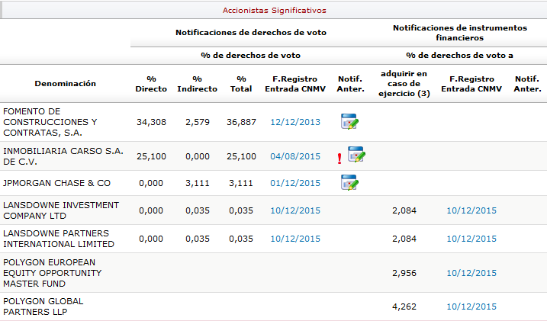Click the % Directo column header
The image size is (547, 321).
pyautogui.click(x=151, y=84)
